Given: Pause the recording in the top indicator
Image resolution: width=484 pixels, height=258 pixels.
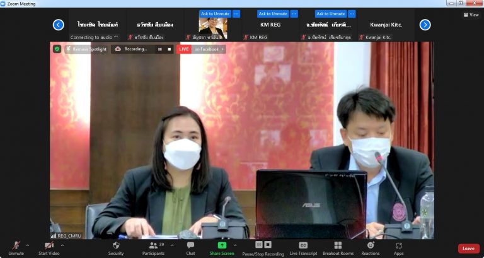Looking at the screenshot, I should click(x=159, y=49).
